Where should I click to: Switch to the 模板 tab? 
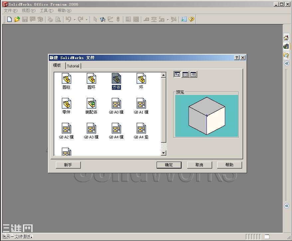[57, 65]
